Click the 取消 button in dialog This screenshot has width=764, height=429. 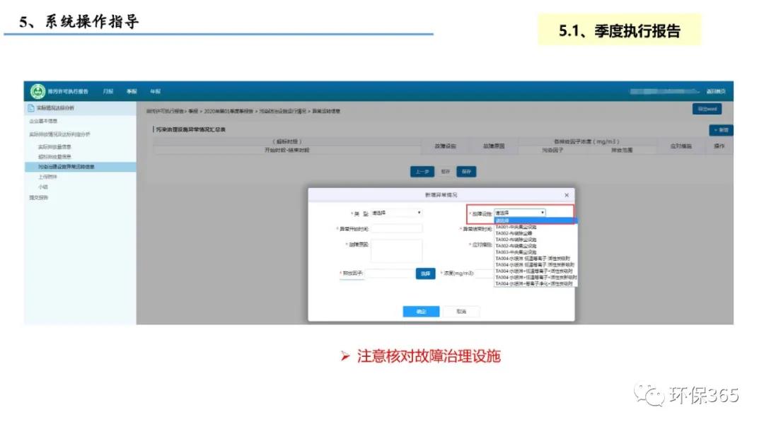[x=461, y=311]
